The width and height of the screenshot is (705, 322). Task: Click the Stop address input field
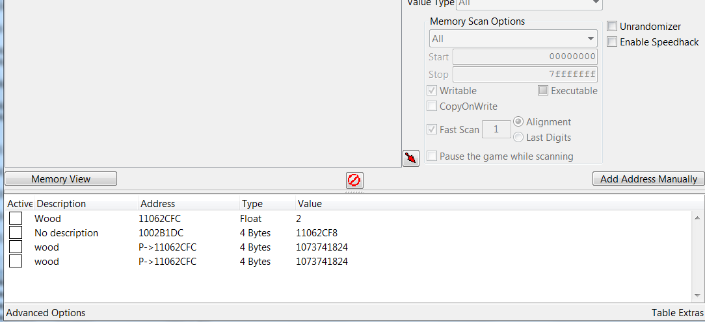coord(525,74)
